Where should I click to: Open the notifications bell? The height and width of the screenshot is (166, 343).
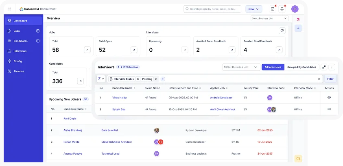[282, 9]
